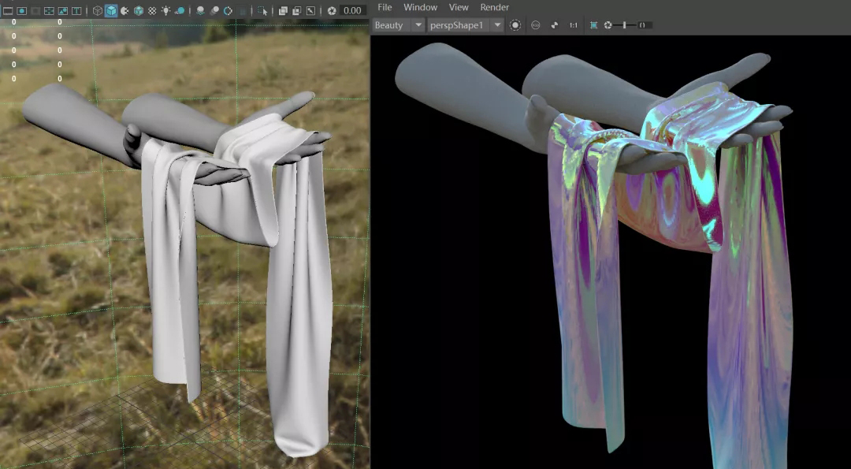
Task: Enable wireframe on shaded cube icon
Action: [x=139, y=10]
